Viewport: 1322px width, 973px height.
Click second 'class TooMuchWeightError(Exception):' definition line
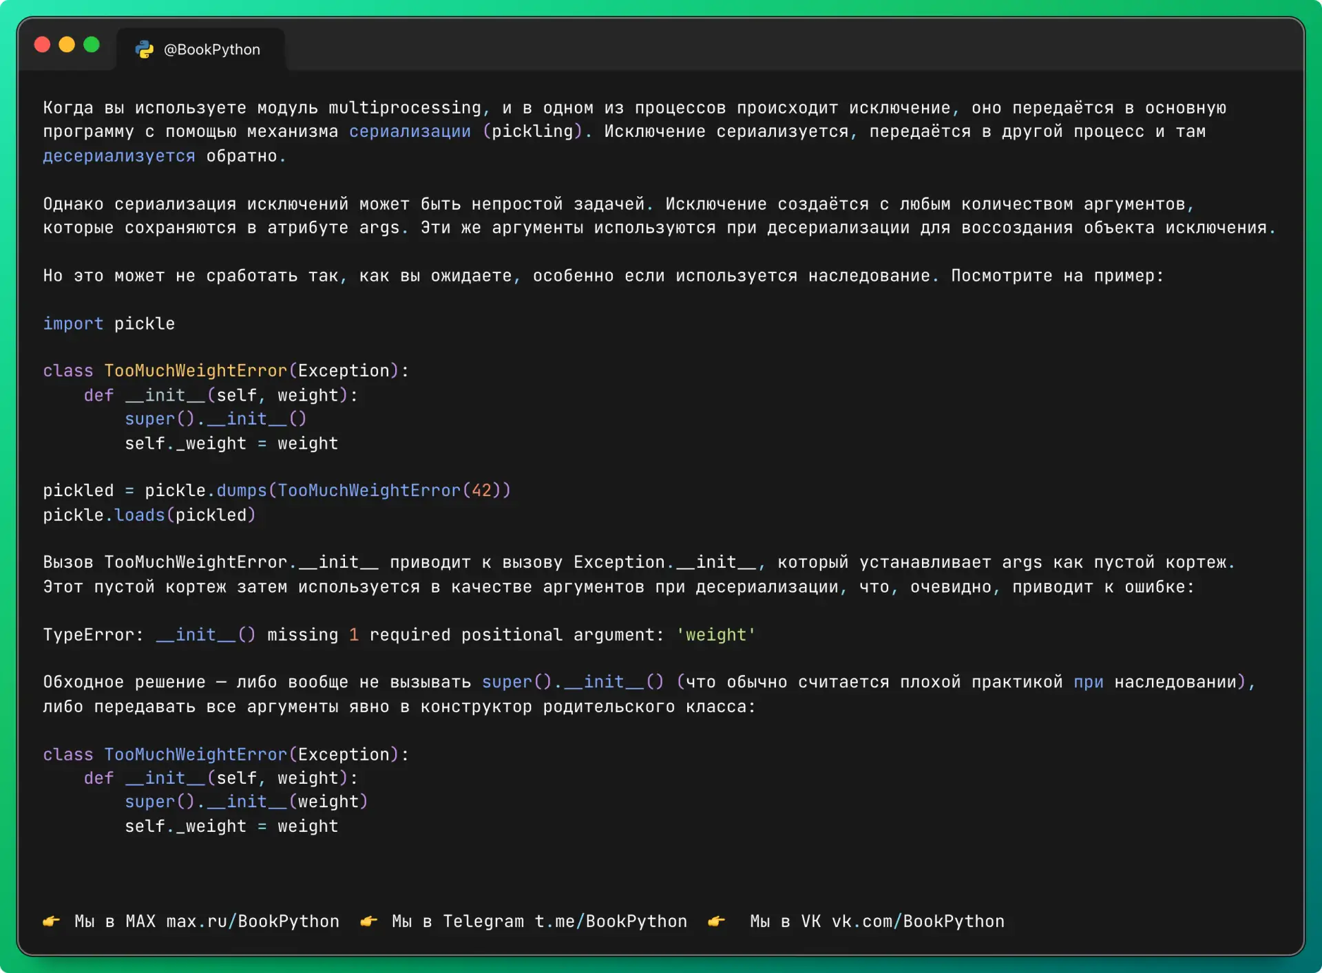click(226, 755)
